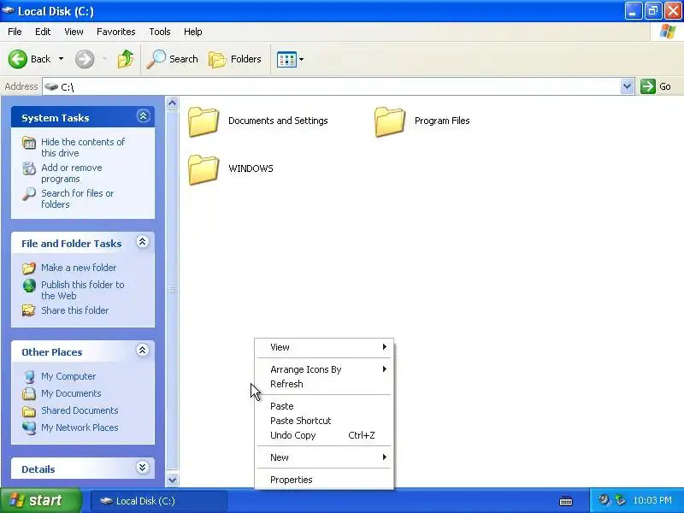Select the Documents and Settings folder icon
This screenshot has width=684, height=513.
[x=203, y=121]
